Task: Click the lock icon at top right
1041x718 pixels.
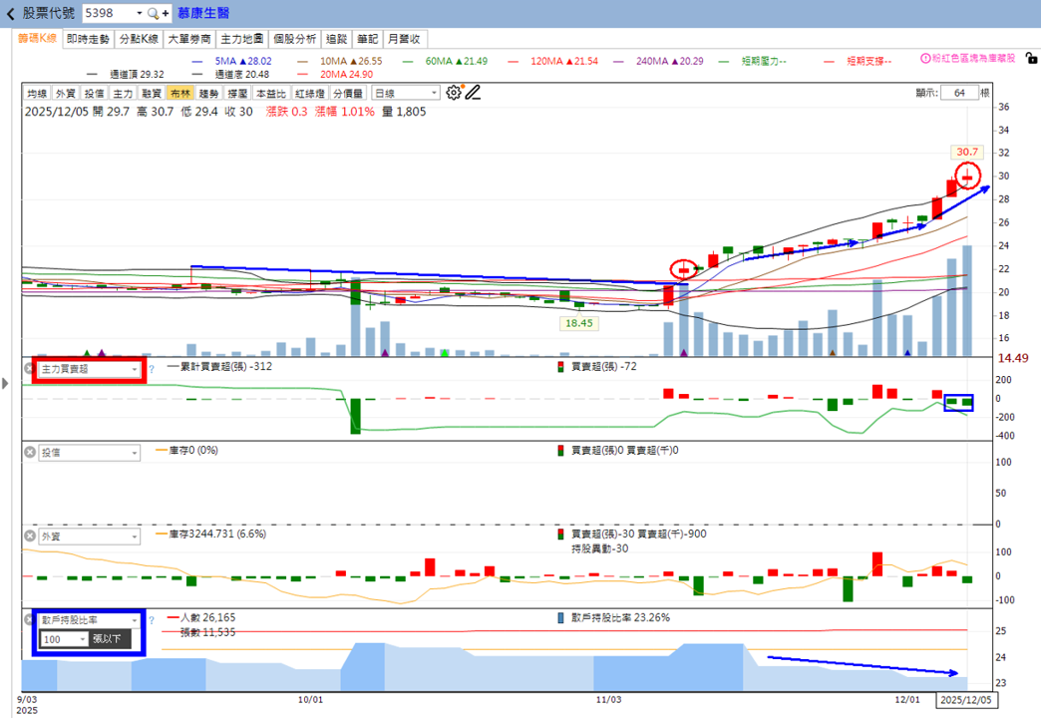Action: [1031, 59]
